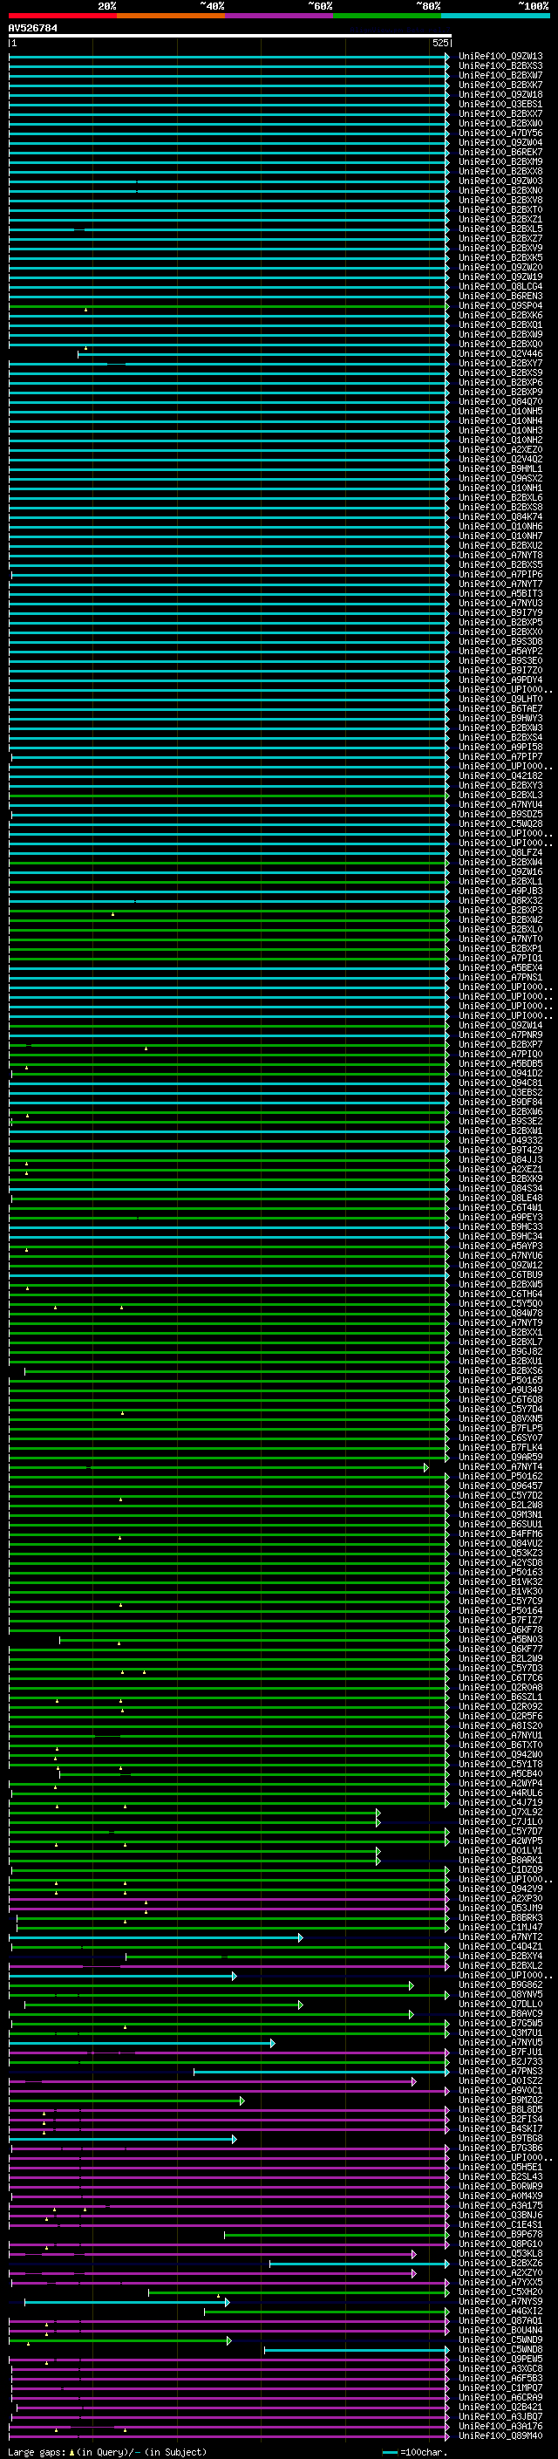Click the green ~80% identity legend segment
The image size is (558, 2459).
[x=387, y=17]
